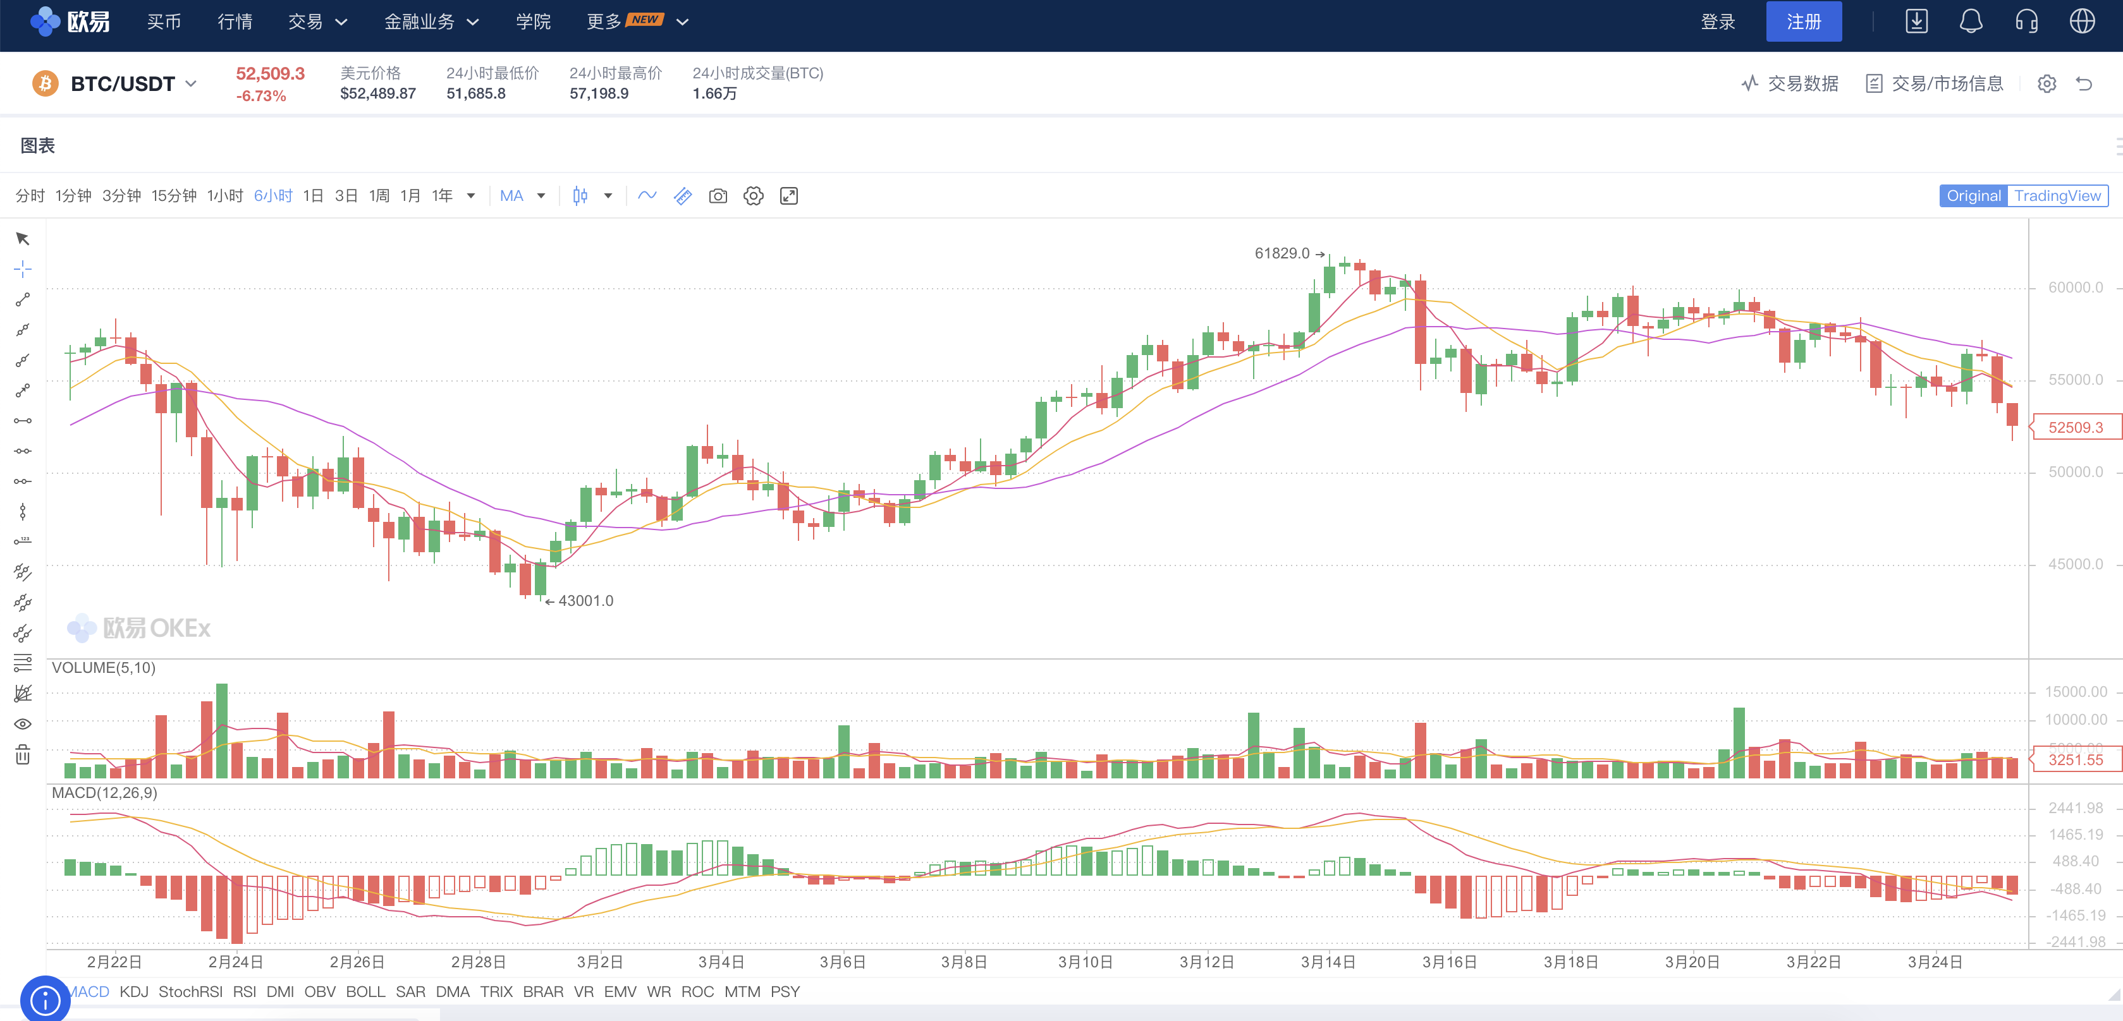Click the 注册 register button

tap(1803, 21)
